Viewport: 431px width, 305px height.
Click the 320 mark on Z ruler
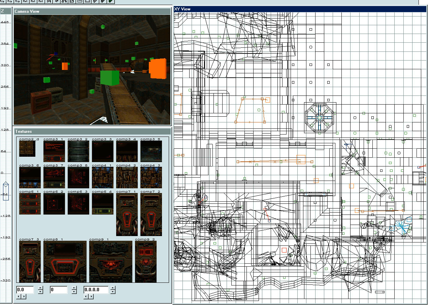(4, 65)
